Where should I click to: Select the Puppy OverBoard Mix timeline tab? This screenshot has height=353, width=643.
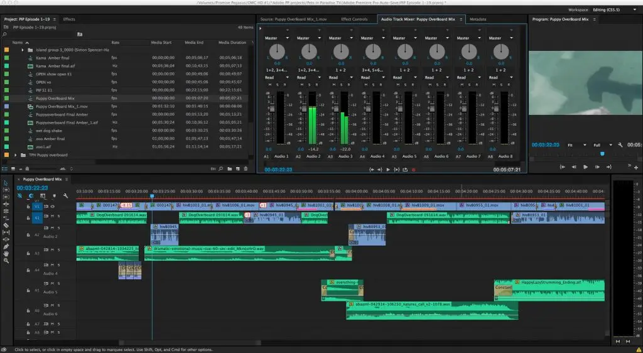pos(42,179)
